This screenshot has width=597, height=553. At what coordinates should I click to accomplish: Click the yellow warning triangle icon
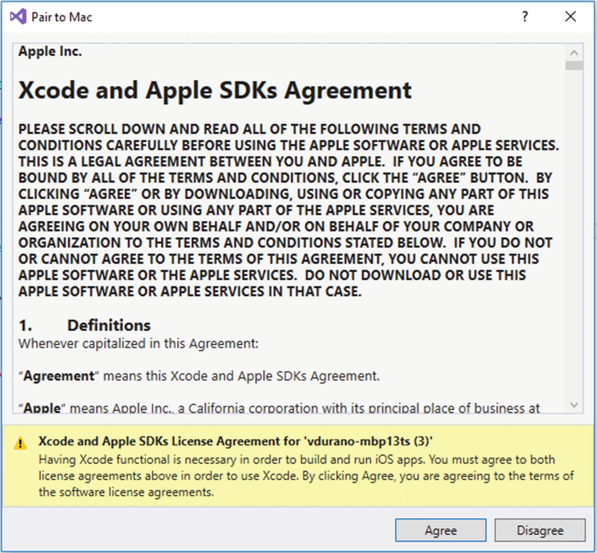[20, 443]
